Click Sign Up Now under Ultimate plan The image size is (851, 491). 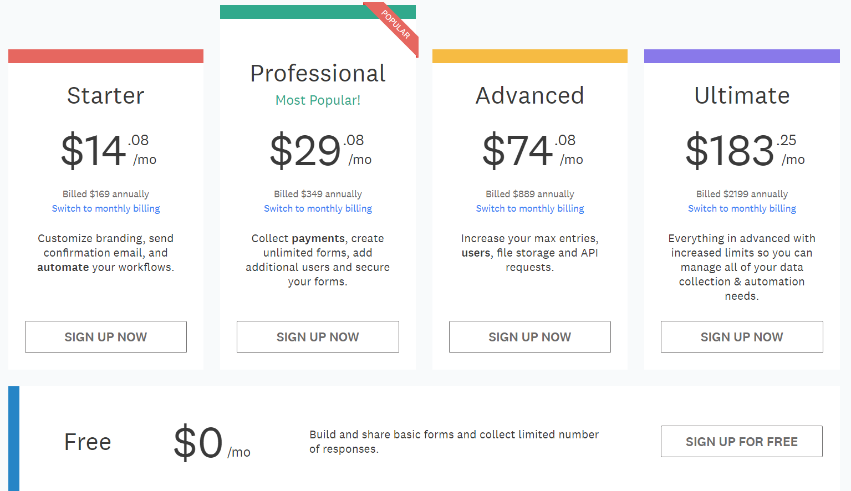point(742,337)
